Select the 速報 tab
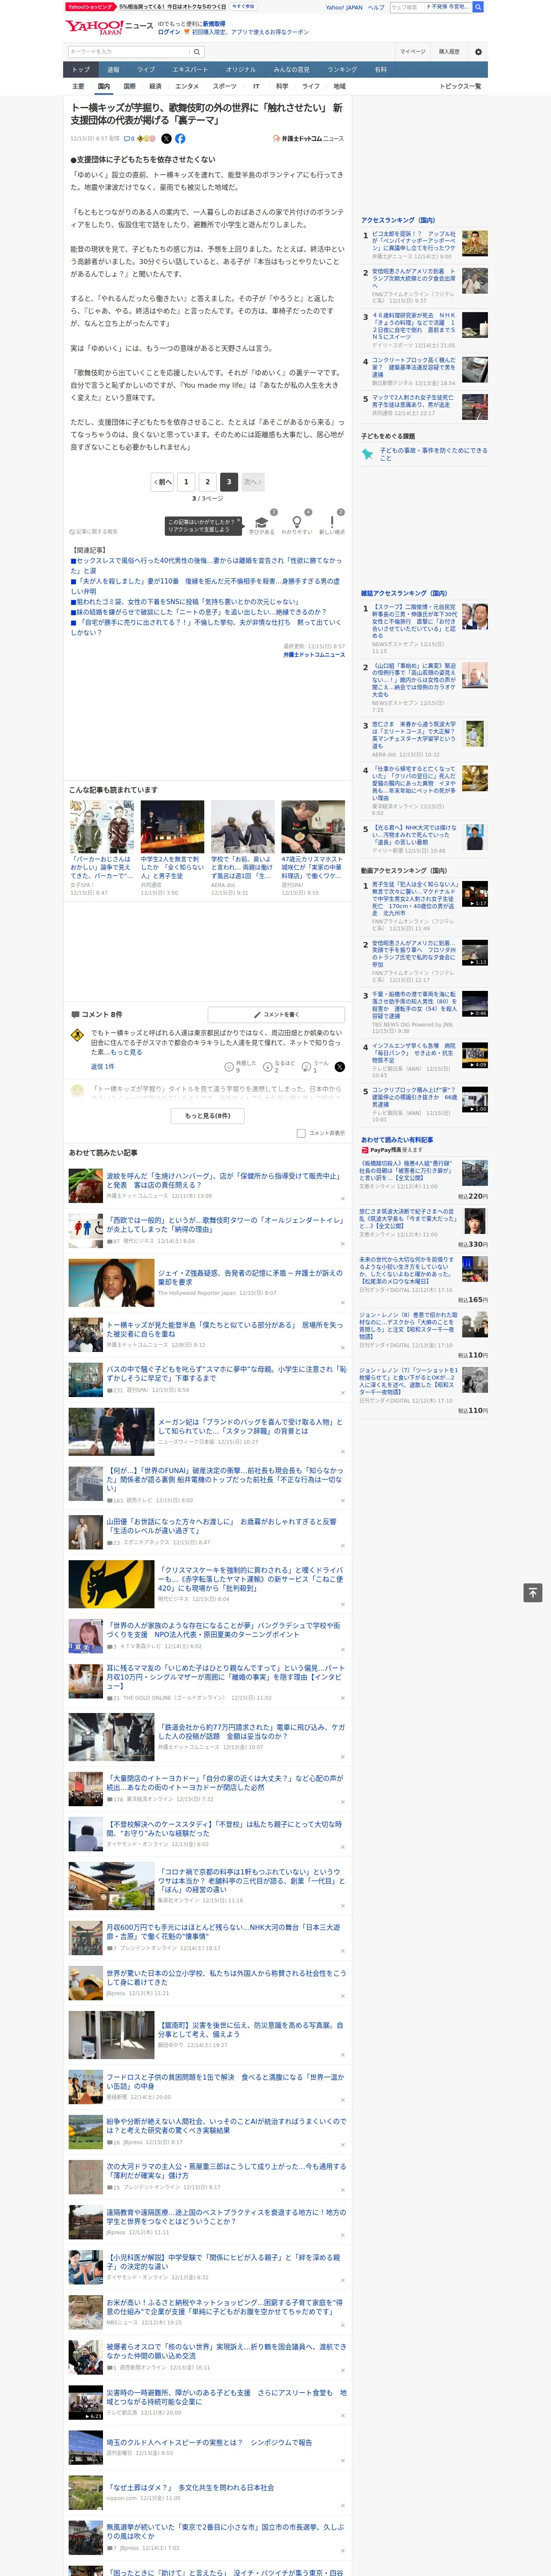 113,70
